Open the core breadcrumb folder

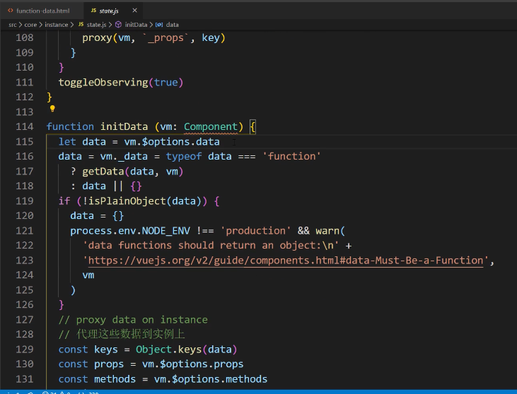(30, 25)
